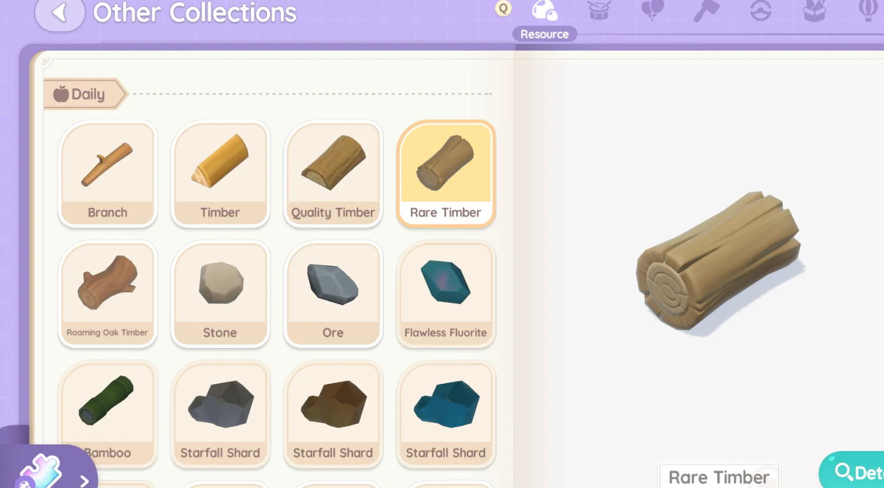884x488 pixels.
Task: Select the Branch item card
Action: point(108,173)
